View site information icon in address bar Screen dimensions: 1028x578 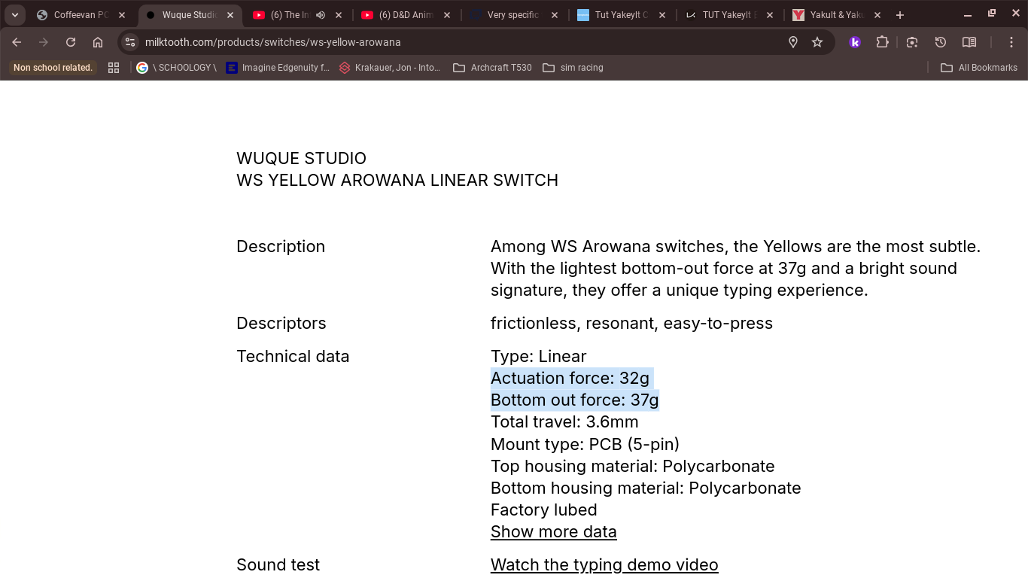coord(130,42)
